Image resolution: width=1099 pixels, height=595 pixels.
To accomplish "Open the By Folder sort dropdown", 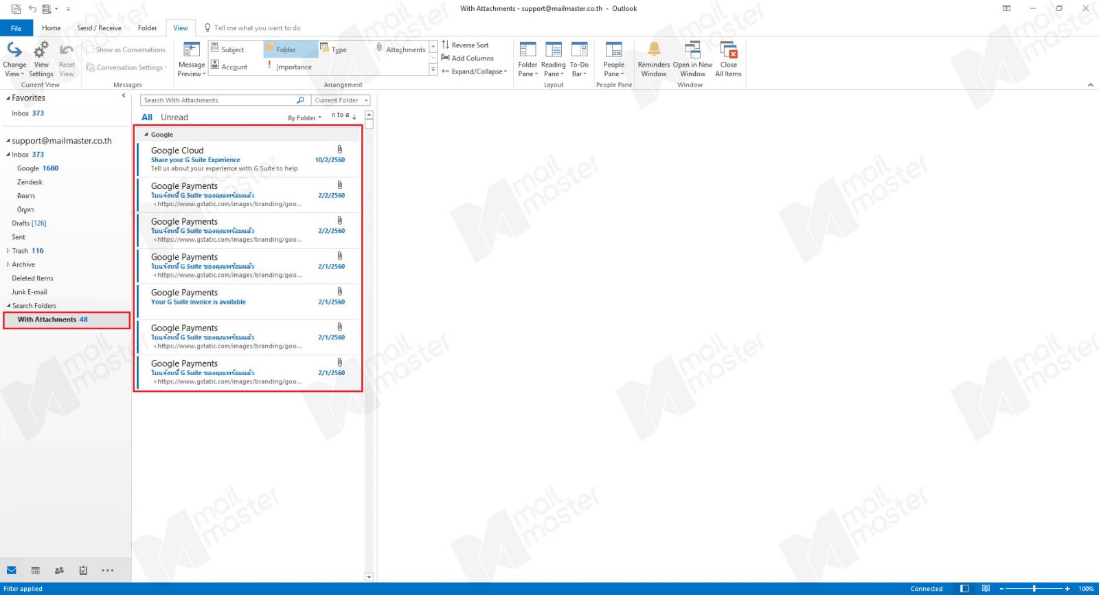I will [304, 118].
